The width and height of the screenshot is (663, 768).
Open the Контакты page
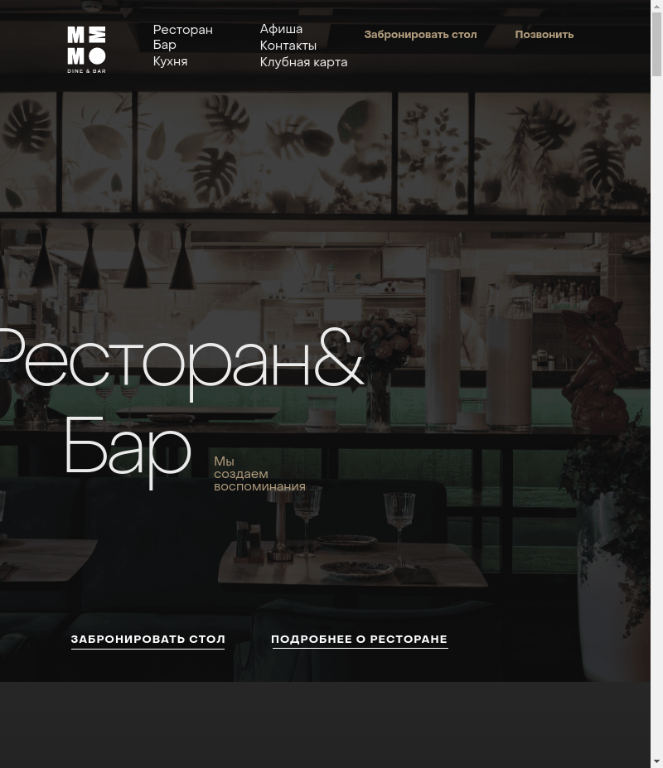coord(288,46)
